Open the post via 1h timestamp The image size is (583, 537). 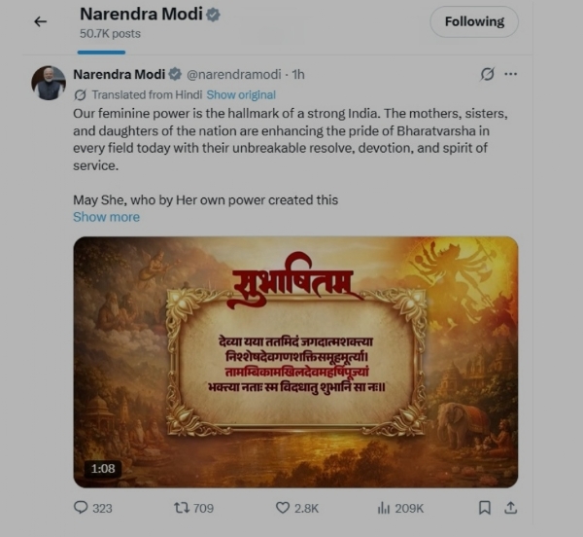pyautogui.click(x=298, y=74)
